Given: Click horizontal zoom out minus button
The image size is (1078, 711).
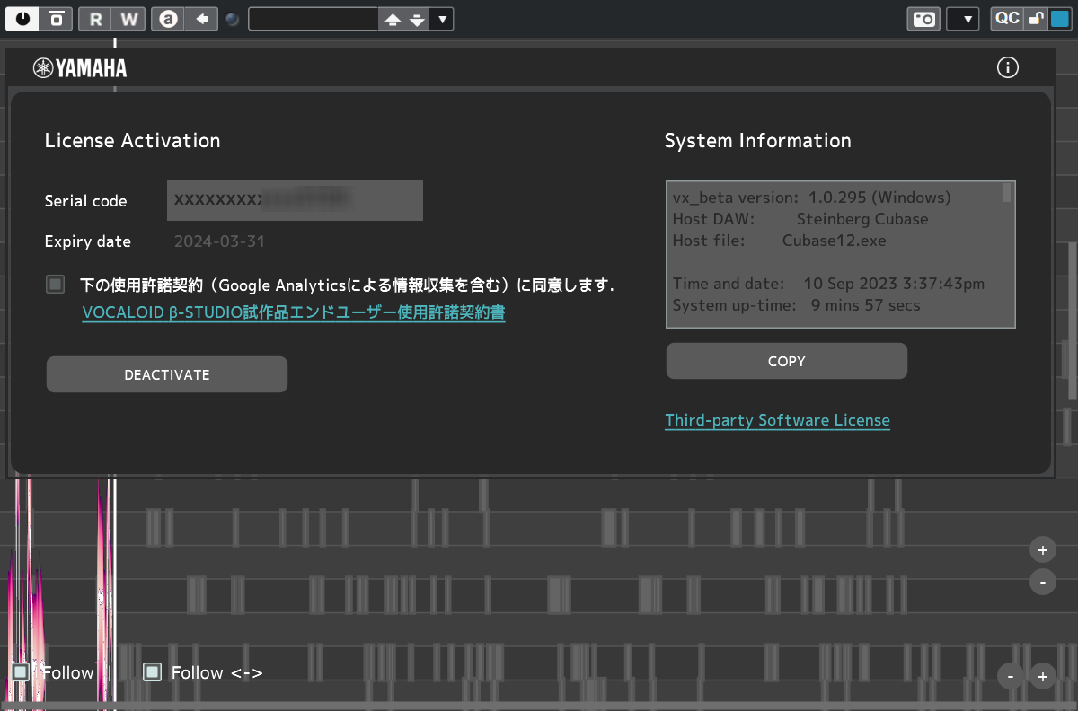Looking at the screenshot, I should tap(1011, 676).
